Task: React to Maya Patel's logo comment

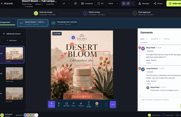Action: click(x=149, y=63)
